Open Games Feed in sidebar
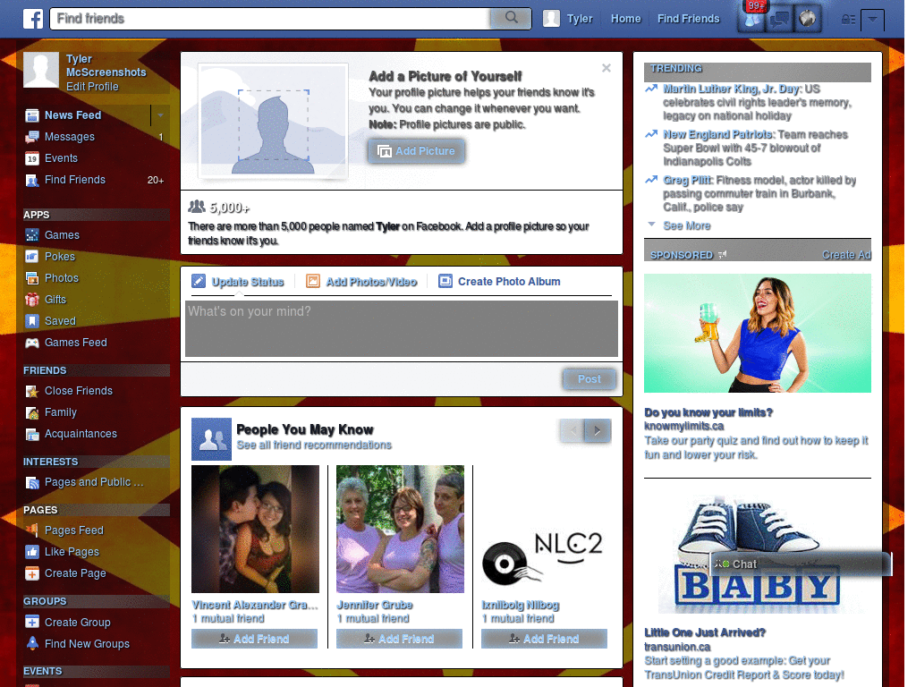 click(76, 343)
